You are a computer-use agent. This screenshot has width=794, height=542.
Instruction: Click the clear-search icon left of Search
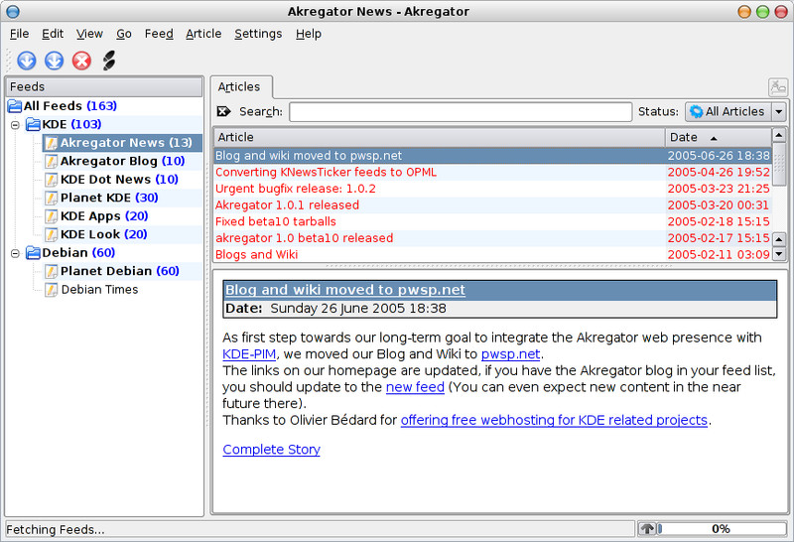click(223, 111)
